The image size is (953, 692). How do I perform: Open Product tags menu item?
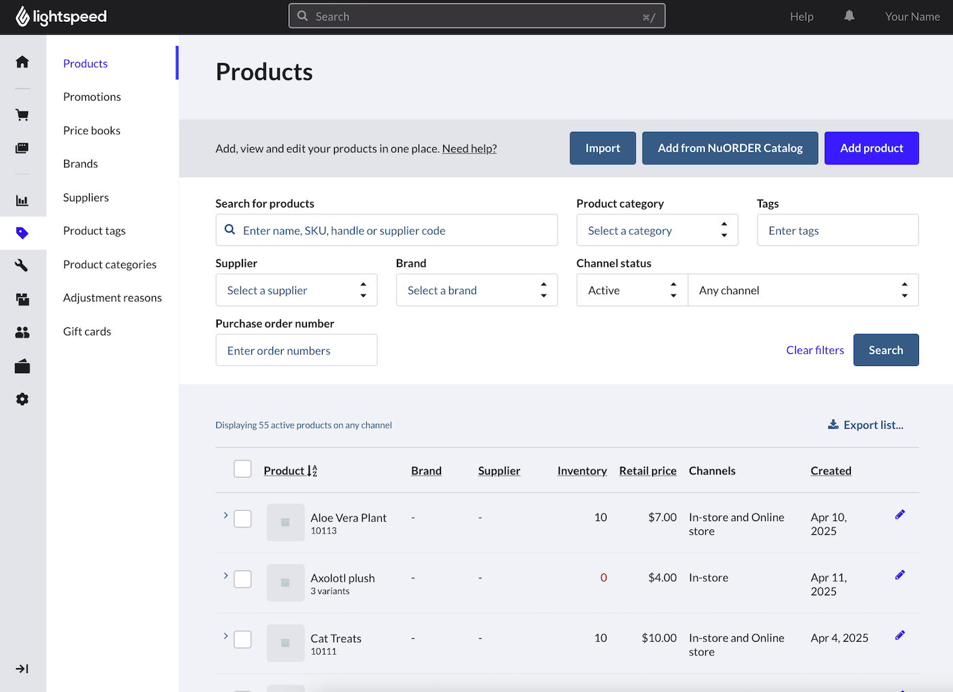pos(94,231)
